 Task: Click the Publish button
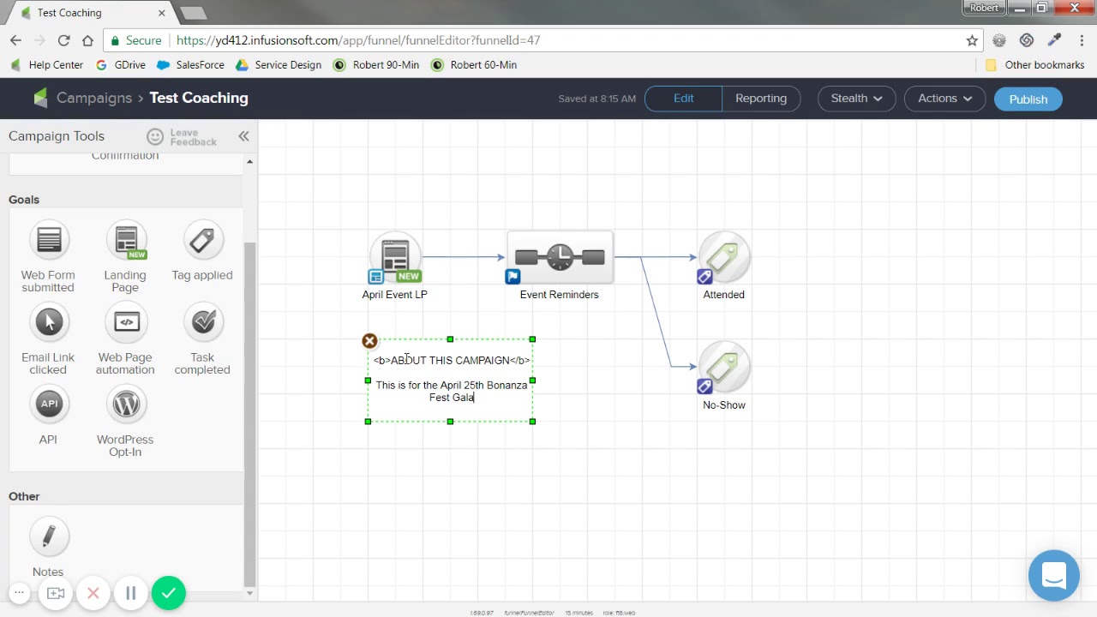(1028, 99)
